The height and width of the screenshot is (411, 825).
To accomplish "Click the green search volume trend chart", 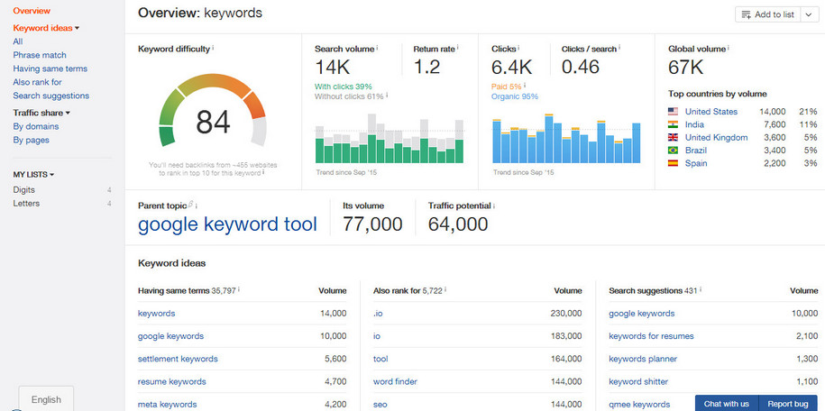I will (x=390, y=138).
